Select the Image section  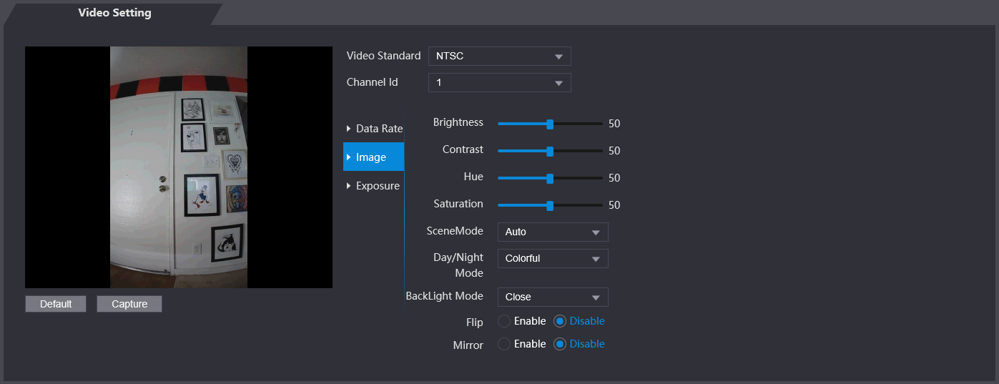373,157
